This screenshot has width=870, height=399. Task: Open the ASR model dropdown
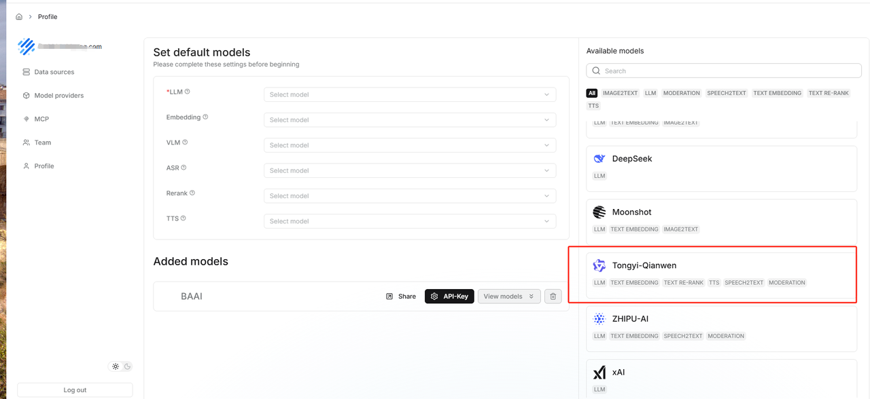(x=410, y=171)
